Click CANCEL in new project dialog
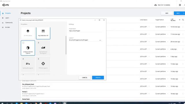Viewport: 185px width, 104px height. [x=85, y=78]
